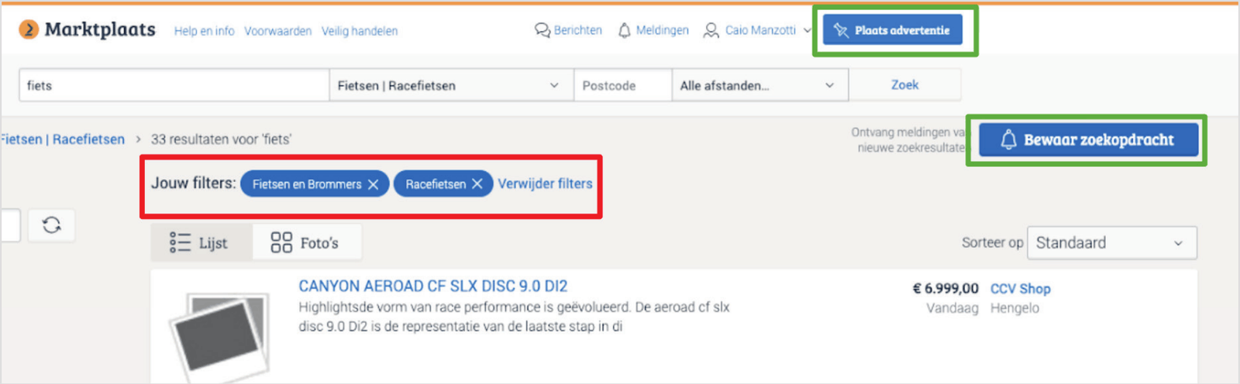Click the search field containing 'fiets'

[x=174, y=85]
